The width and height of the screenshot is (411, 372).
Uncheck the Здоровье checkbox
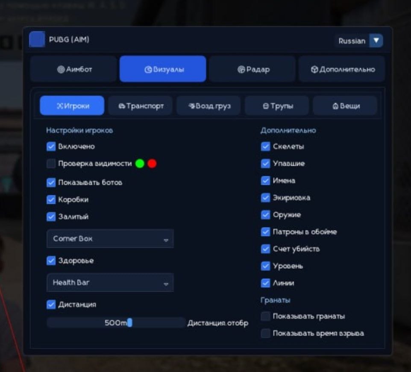pos(51,261)
